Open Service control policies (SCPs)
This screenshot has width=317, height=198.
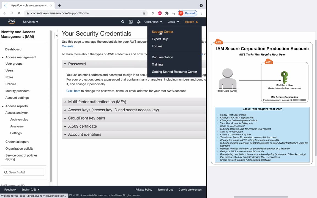(x=21, y=157)
